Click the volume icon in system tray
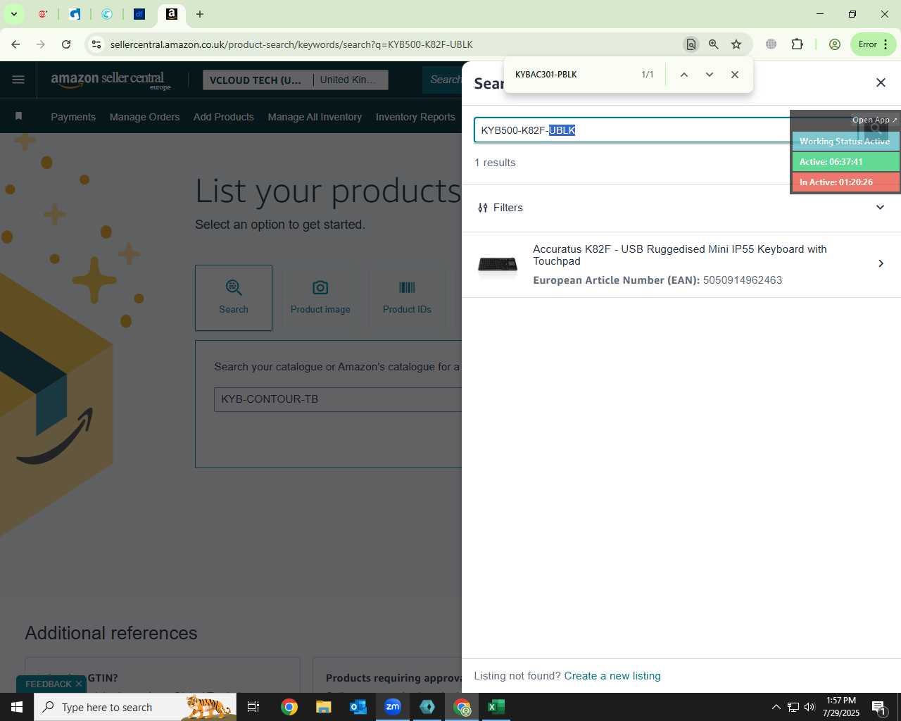The width and height of the screenshot is (901, 721). [809, 707]
